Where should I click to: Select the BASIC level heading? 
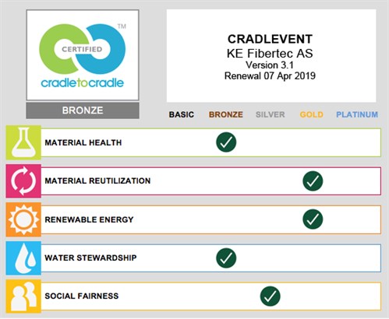(x=182, y=114)
